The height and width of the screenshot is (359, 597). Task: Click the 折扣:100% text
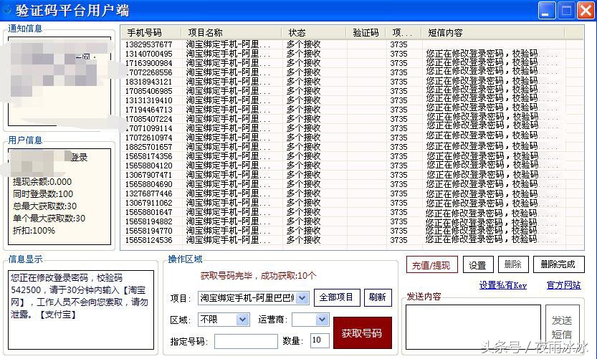click(x=34, y=231)
